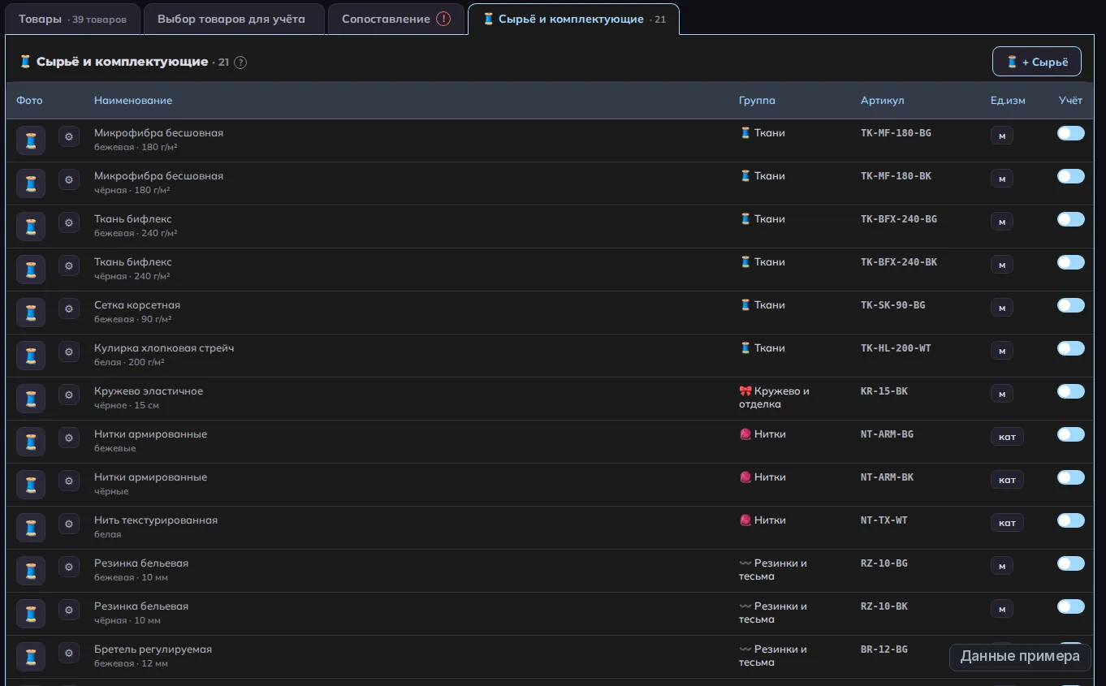Toggle Учёт switch for Сетка корсетная
This screenshot has width=1106, height=686.
[x=1070, y=305]
